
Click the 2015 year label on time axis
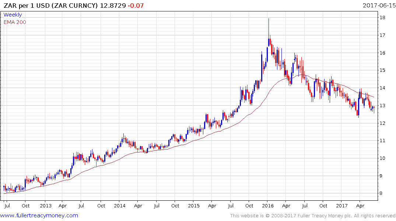[194, 206]
